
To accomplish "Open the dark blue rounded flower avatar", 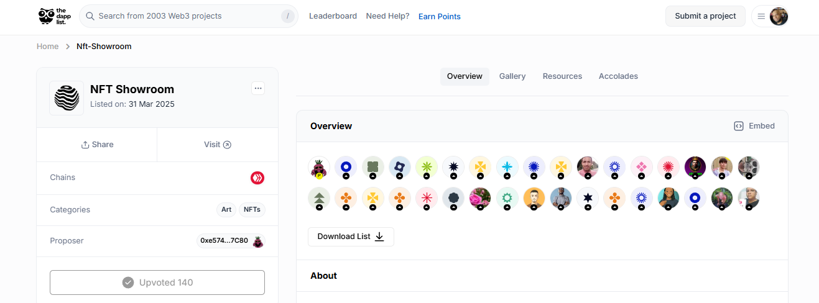I will click(x=400, y=167).
